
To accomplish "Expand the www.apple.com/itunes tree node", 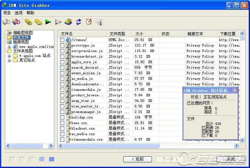I will 9,47.
